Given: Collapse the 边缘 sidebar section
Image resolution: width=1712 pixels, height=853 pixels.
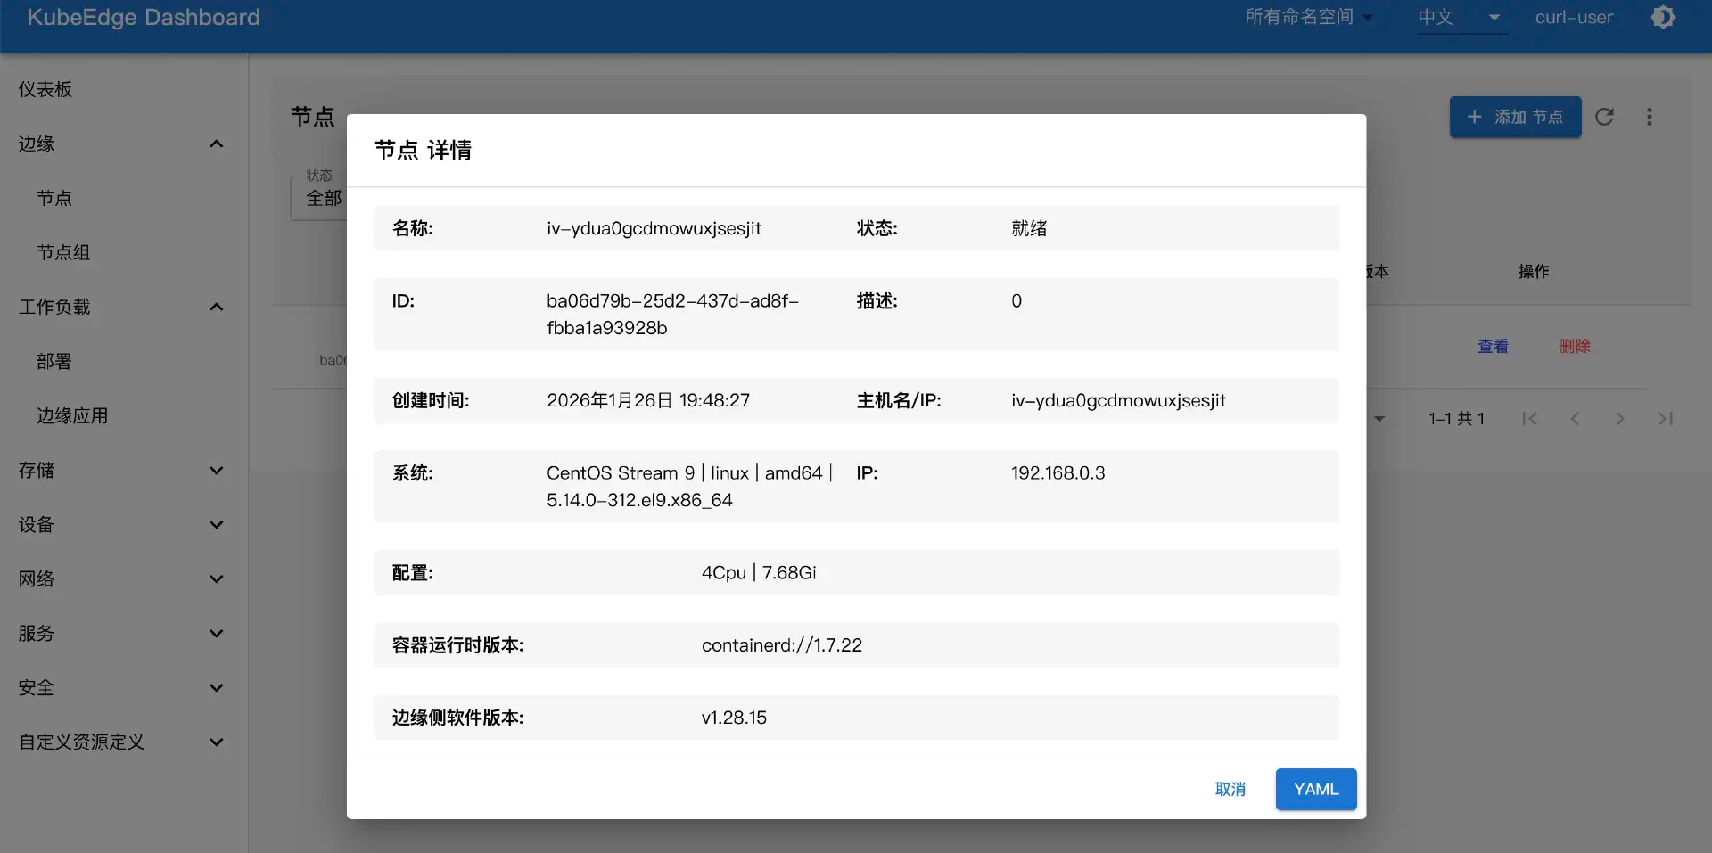Looking at the screenshot, I should [x=216, y=144].
